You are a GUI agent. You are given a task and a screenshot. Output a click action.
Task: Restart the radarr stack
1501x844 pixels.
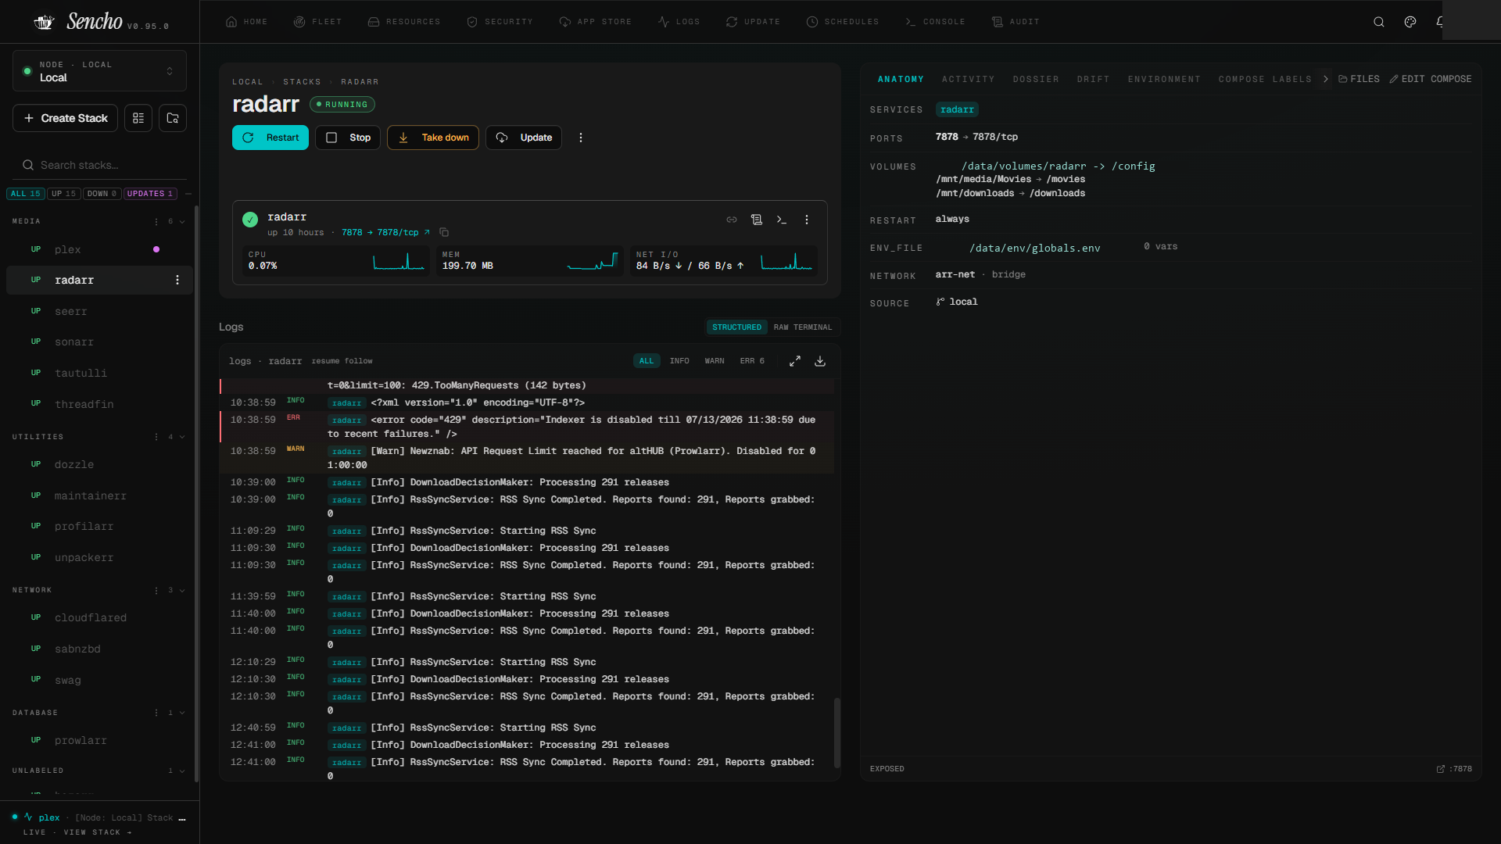pos(270,138)
